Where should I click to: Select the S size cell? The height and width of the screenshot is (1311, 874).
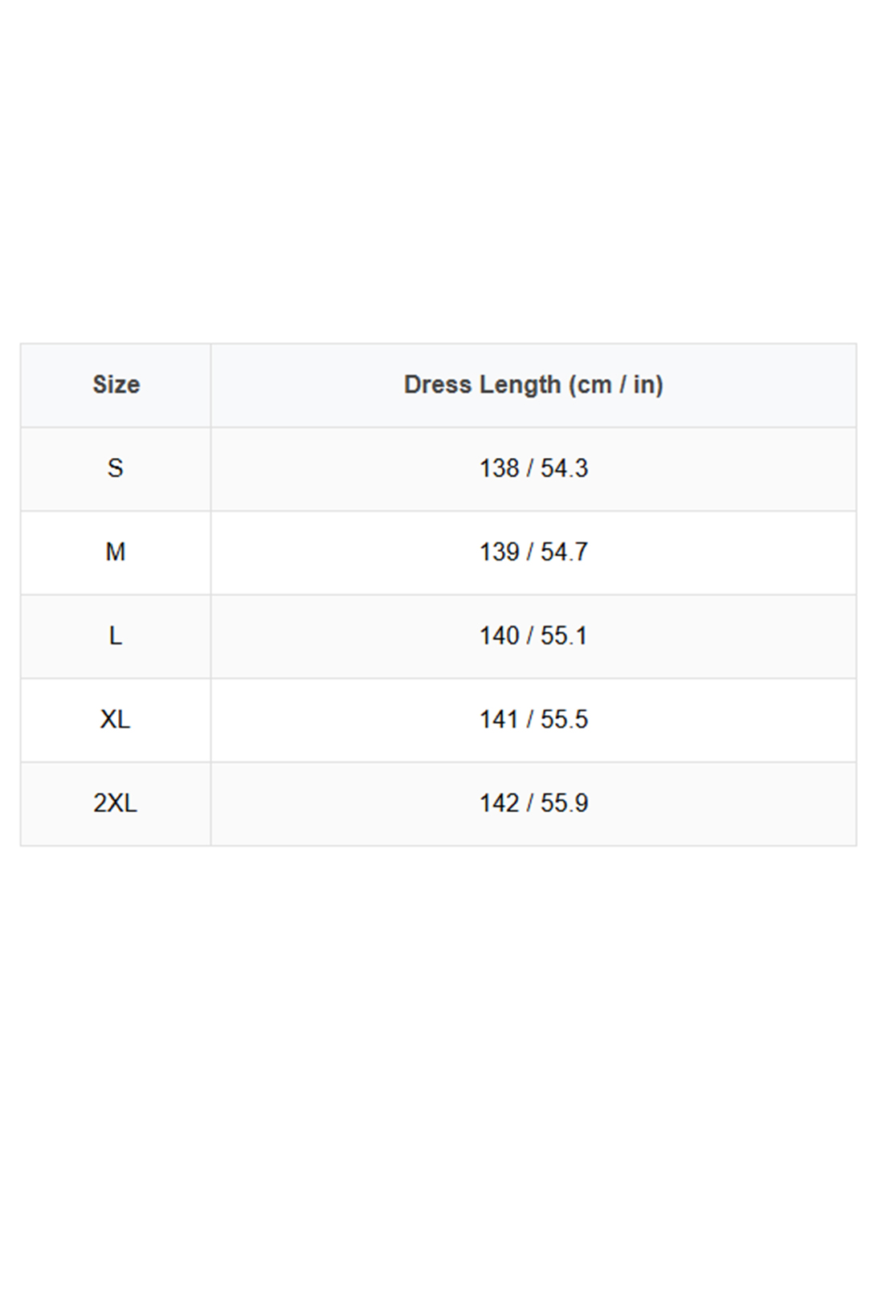point(116,468)
